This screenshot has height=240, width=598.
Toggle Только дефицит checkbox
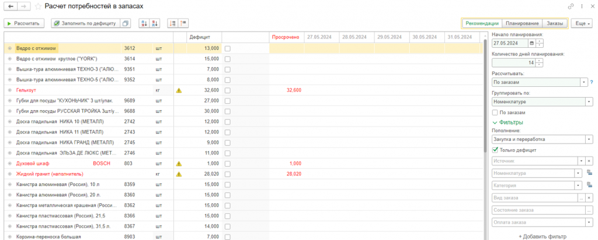(495, 150)
